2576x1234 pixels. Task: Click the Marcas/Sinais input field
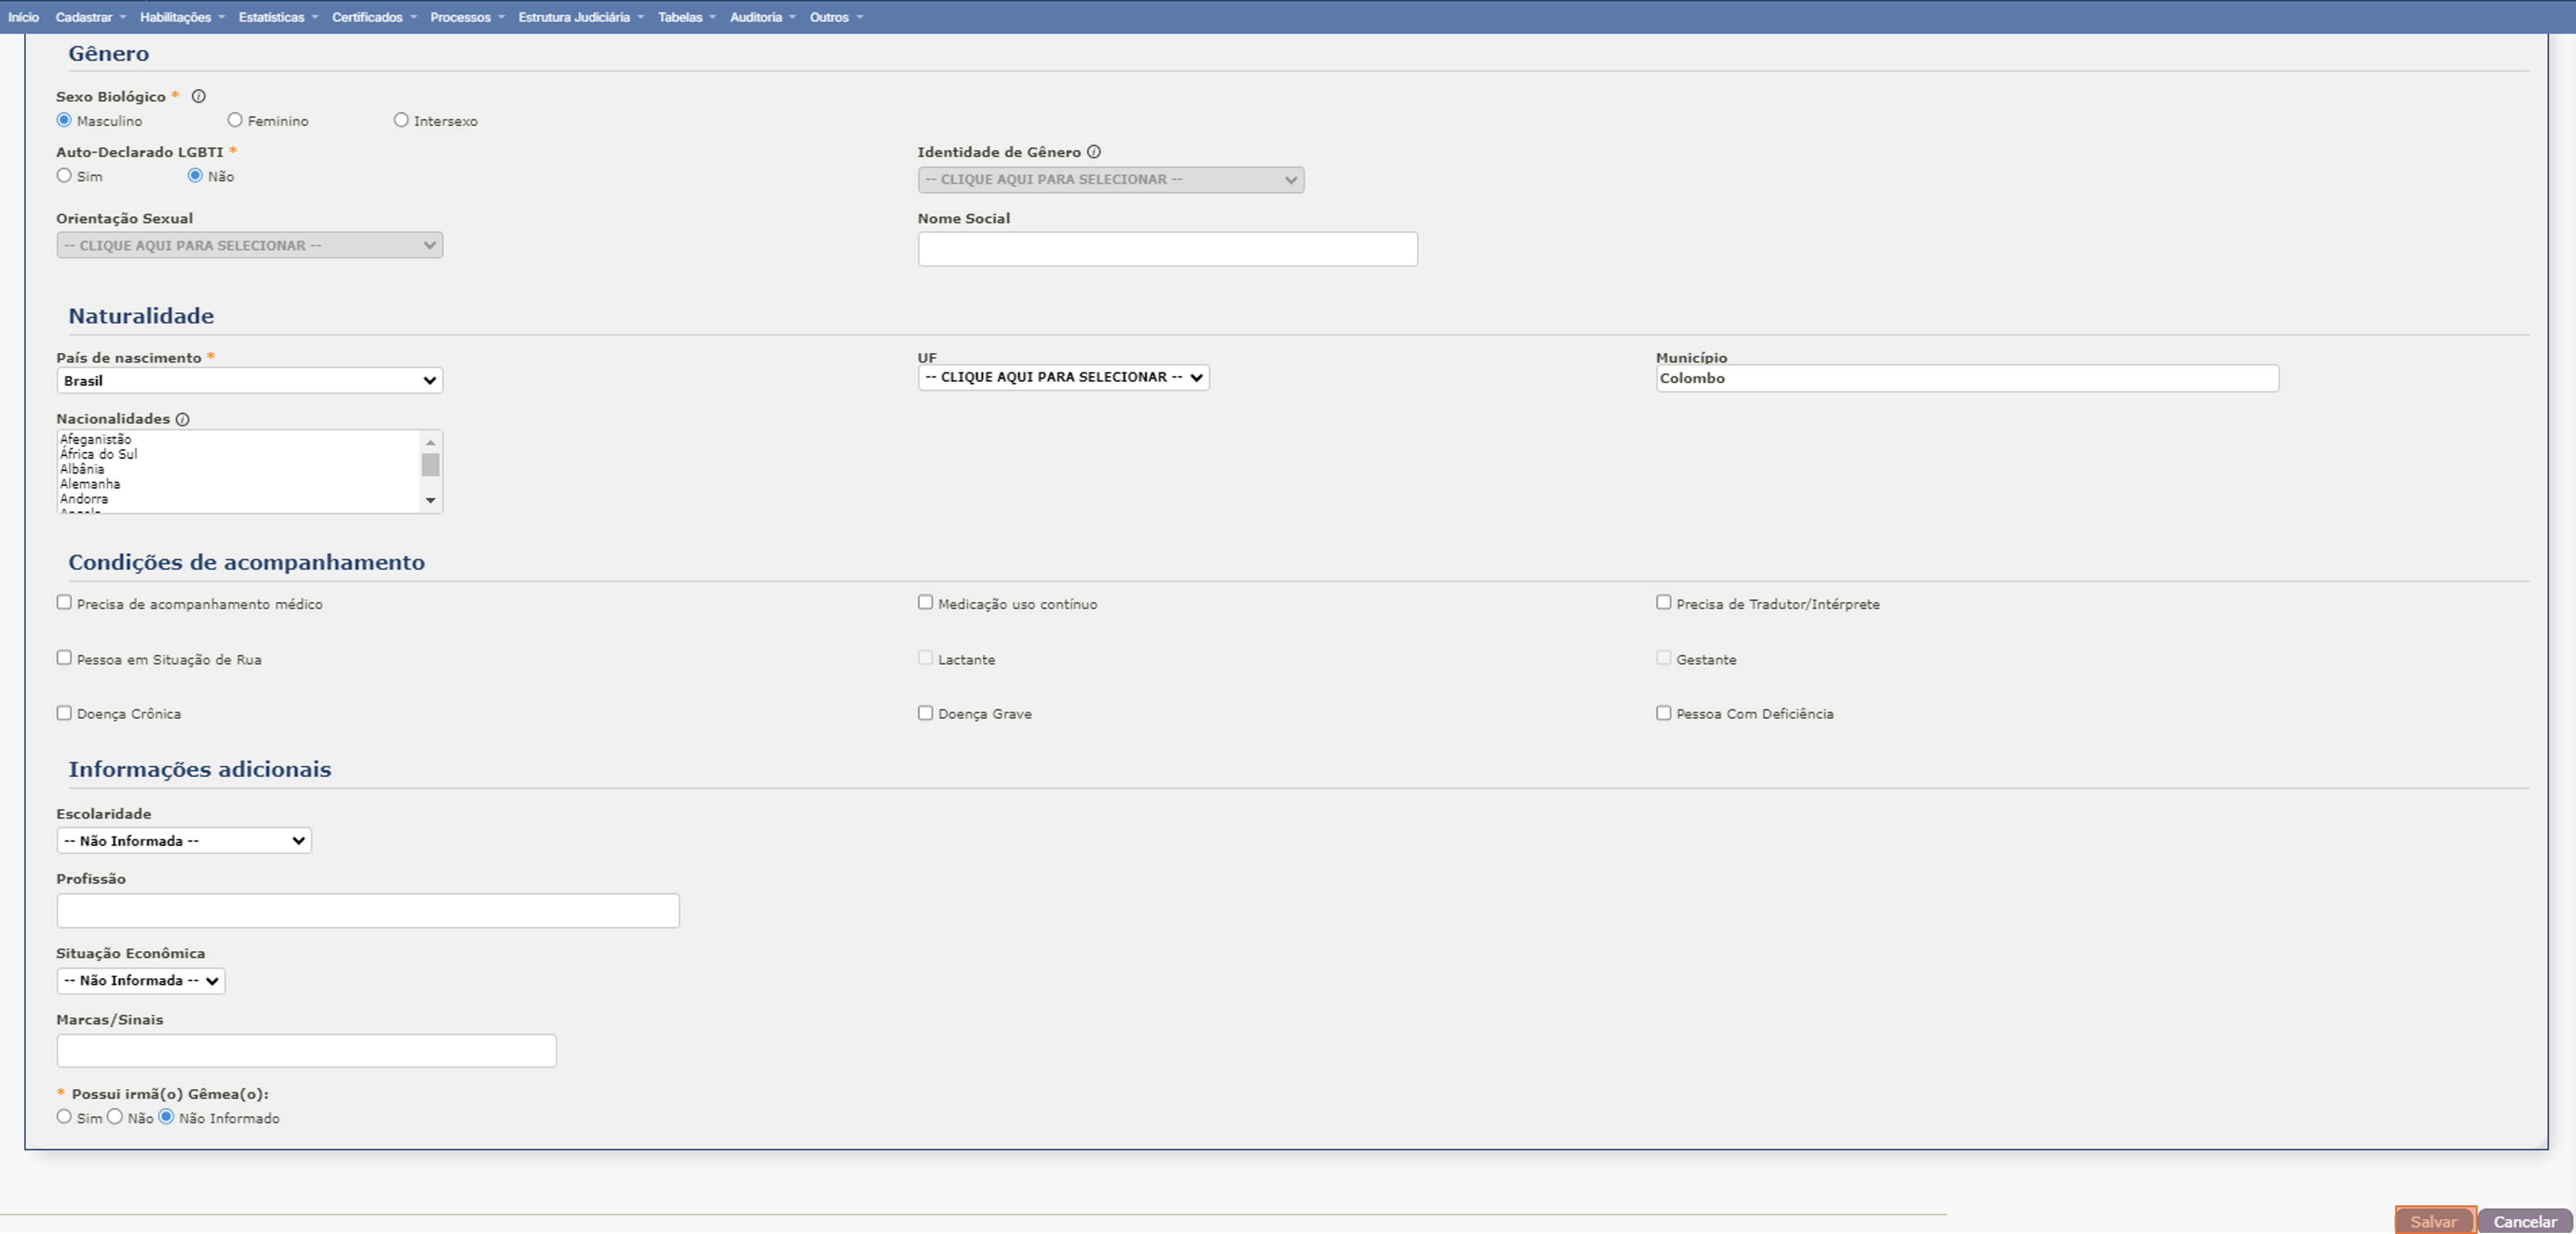tap(306, 1051)
